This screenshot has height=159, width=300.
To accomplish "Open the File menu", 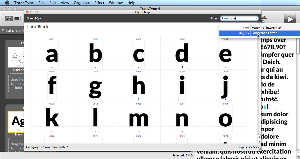I will pyautogui.click(x=41, y=3).
